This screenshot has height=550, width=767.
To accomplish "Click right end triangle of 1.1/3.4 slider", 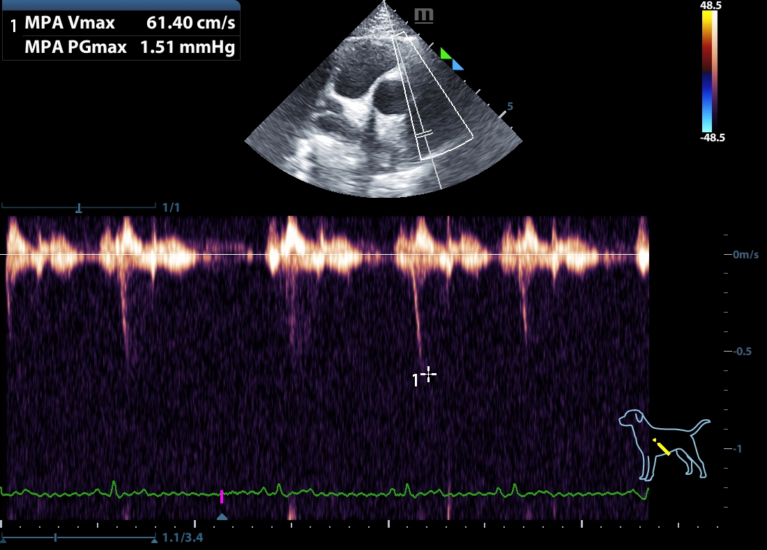I will 153,538.
